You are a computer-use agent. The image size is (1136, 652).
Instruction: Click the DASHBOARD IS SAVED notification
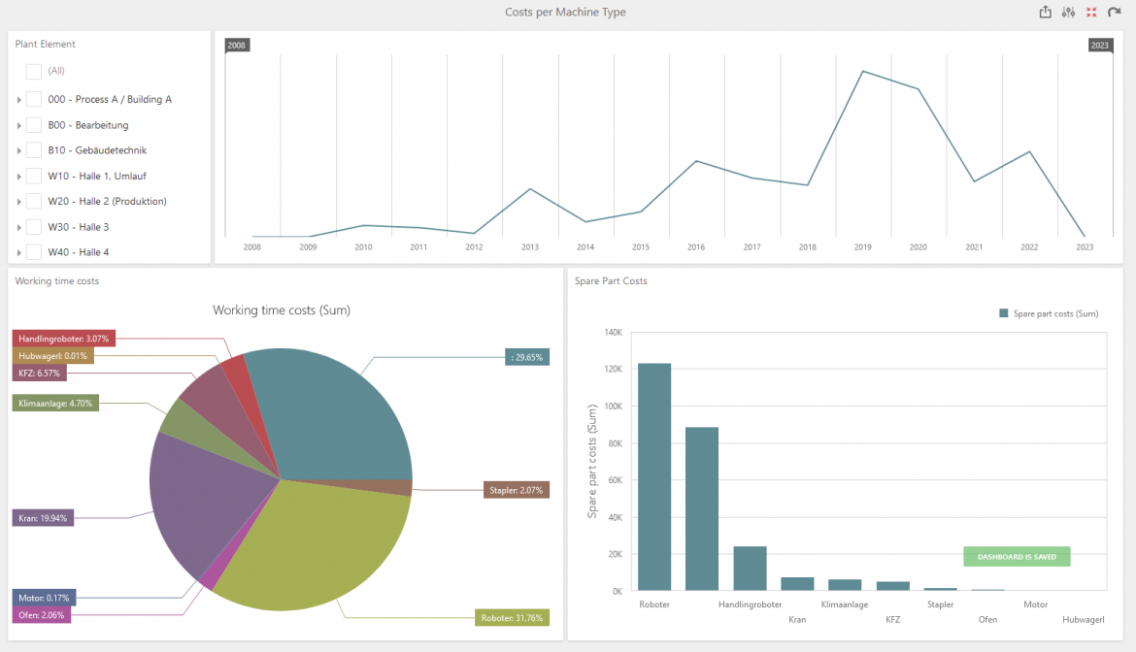1017,556
